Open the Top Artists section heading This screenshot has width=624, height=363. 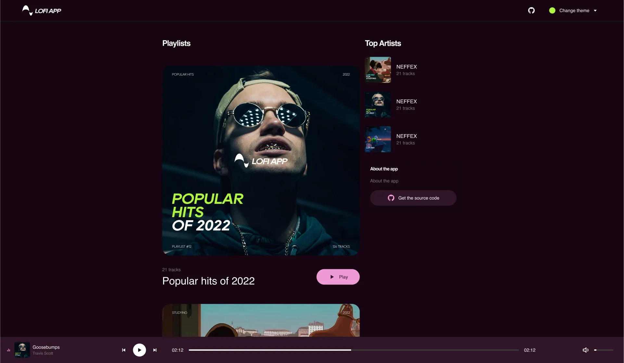click(x=383, y=43)
